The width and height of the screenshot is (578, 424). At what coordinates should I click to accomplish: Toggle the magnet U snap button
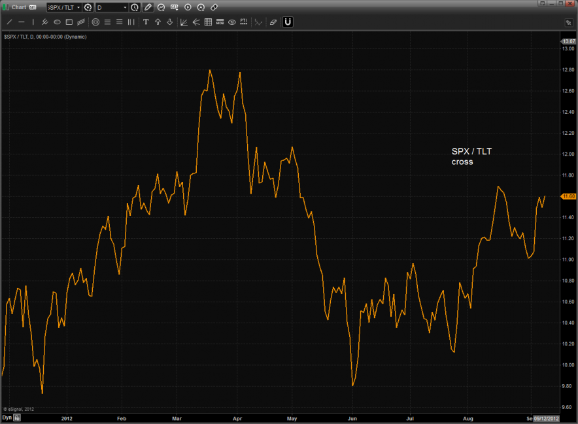(x=288, y=22)
